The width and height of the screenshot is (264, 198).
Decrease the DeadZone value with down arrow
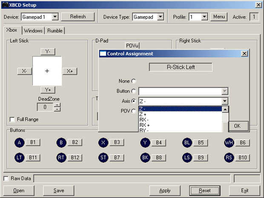tap(57, 109)
